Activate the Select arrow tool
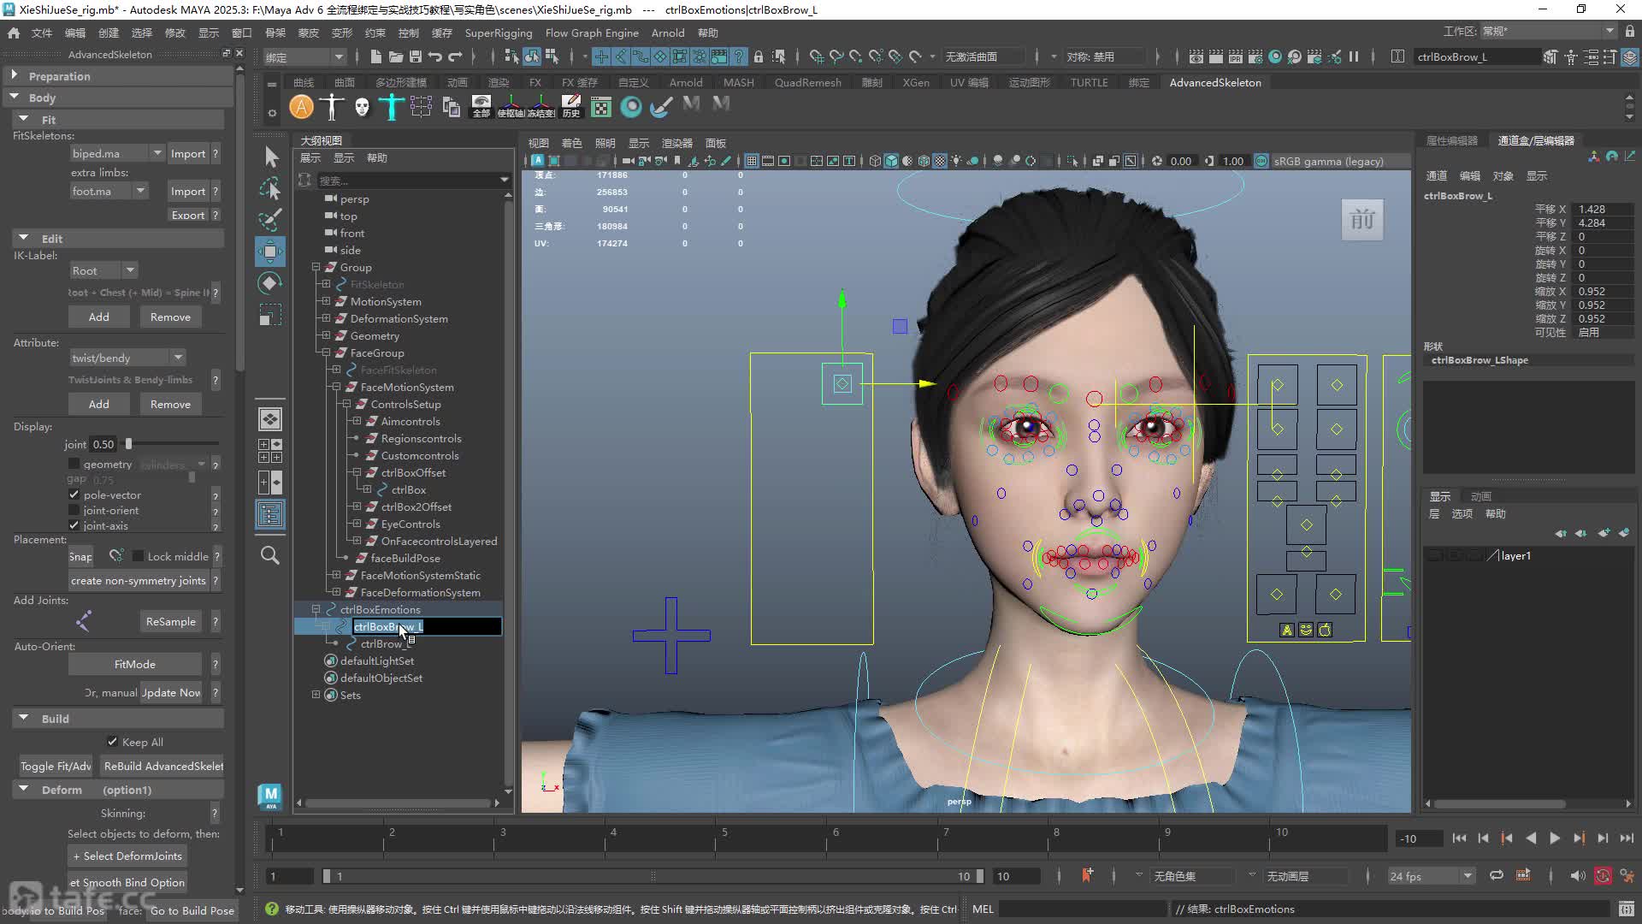 tap(270, 157)
